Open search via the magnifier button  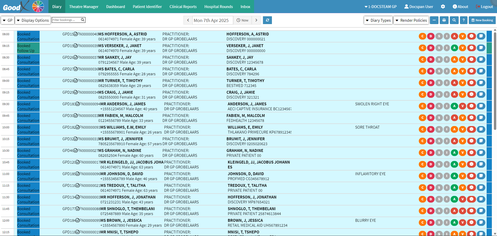pos(454,20)
